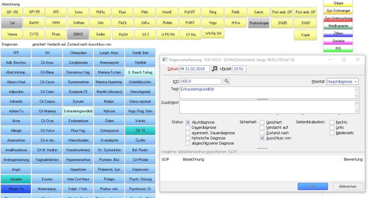Image resolution: width=370 pixels, height=198 pixels.
Task: Click the Datum input field
Action: 195,69
